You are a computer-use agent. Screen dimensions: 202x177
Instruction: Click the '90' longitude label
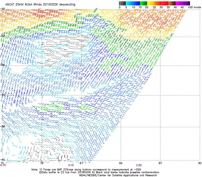(x=200, y=163)
